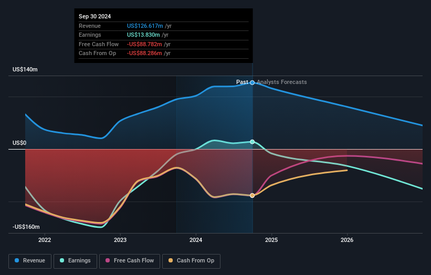This screenshot has width=431, height=275.
Task: Click the Sep 30 2024 tooltip date
Action: 95,16
